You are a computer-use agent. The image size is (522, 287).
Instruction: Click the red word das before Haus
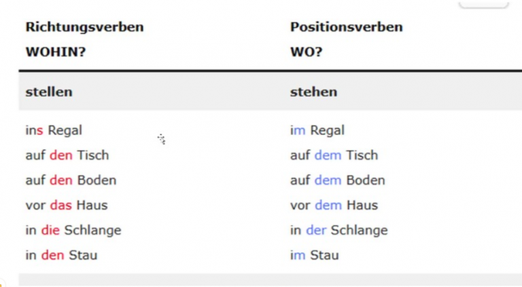(61, 206)
